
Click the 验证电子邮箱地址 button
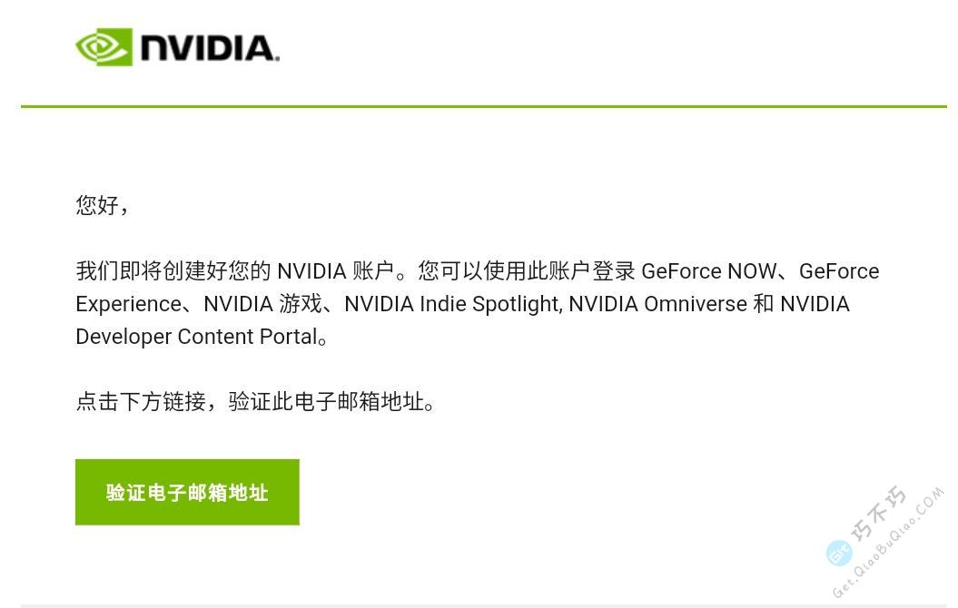click(187, 492)
